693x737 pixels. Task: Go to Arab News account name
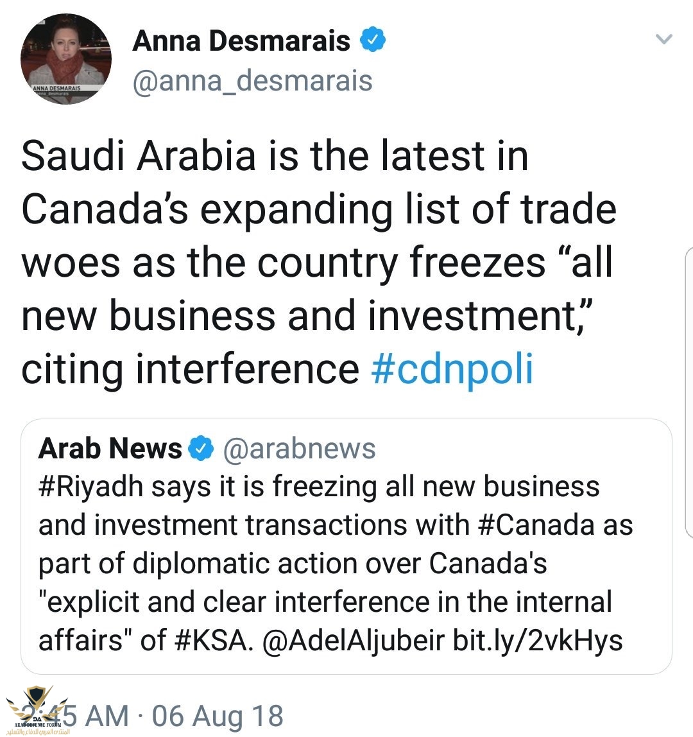point(110,449)
